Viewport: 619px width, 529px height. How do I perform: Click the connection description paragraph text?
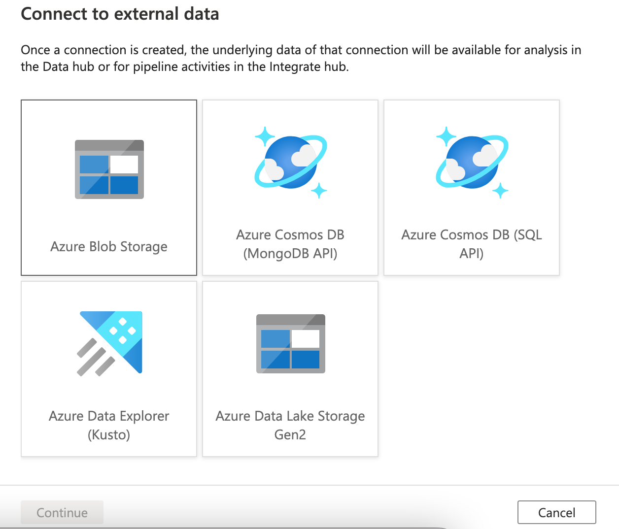tap(301, 58)
